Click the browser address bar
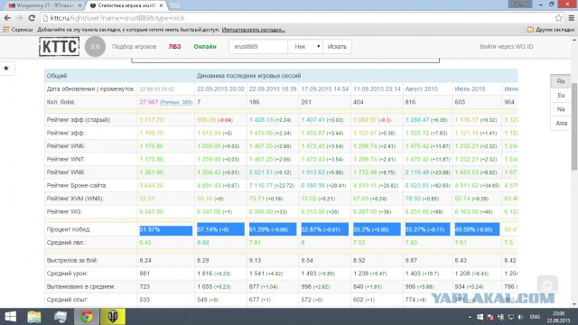Screen dimensions: 578x325 pyautogui.click(x=299, y=18)
